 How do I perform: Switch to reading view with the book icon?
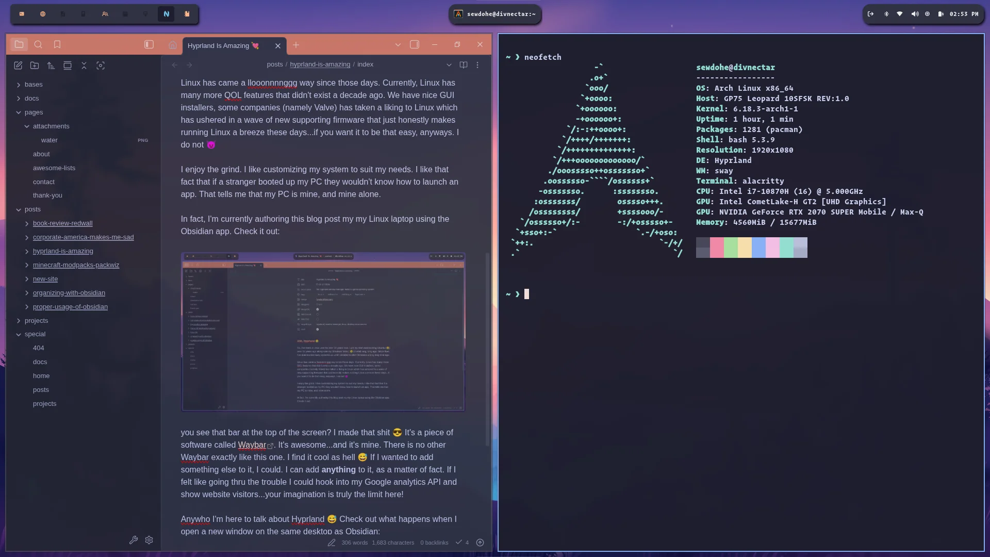[x=463, y=64]
